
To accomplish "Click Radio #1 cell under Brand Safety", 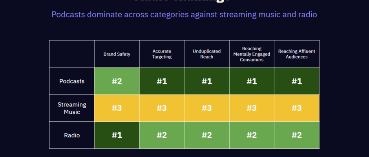I will point(117,135).
